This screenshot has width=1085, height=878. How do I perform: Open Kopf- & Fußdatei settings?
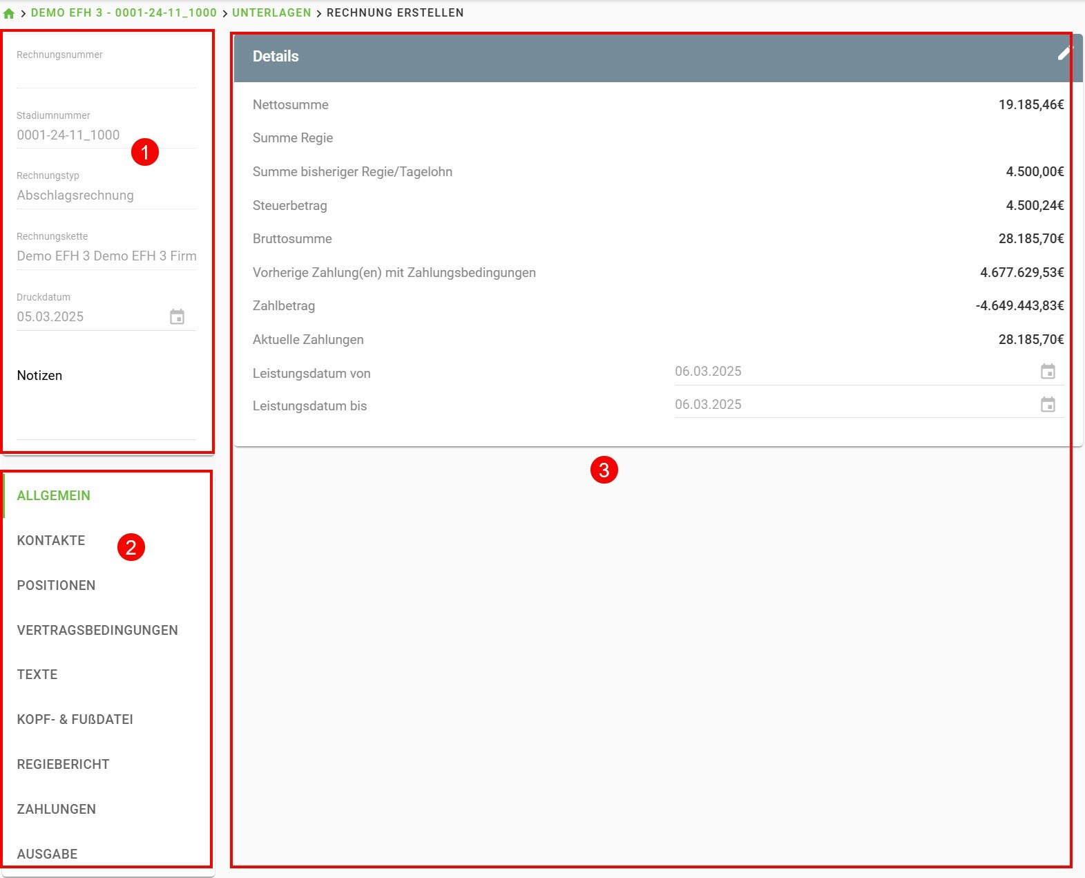pyautogui.click(x=75, y=719)
